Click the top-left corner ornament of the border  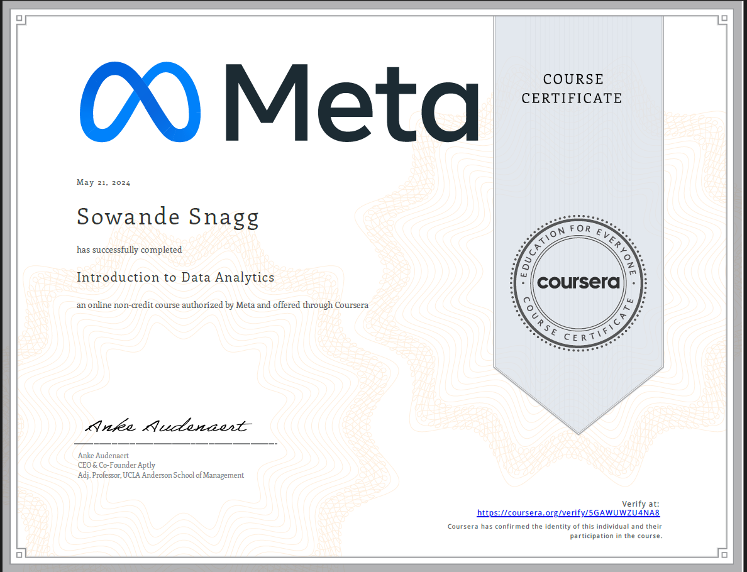click(x=20, y=19)
